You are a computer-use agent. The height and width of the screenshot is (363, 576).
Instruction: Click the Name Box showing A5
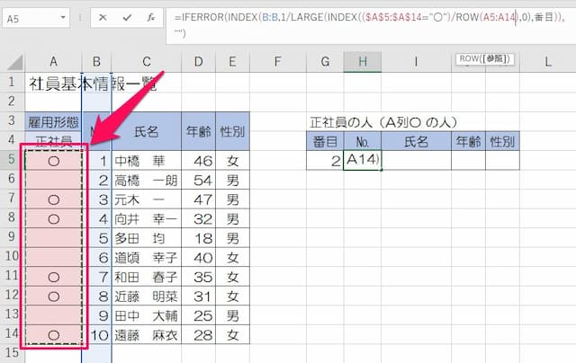coord(35,18)
